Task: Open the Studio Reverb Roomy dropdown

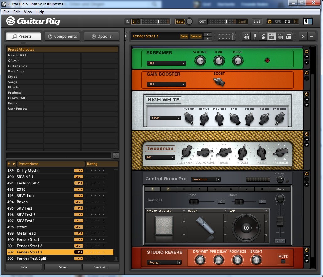Action: [164, 262]
